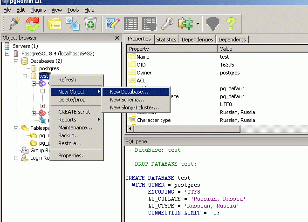
Task: Select the Databases (2) tree item
Action: coord(46,61)
